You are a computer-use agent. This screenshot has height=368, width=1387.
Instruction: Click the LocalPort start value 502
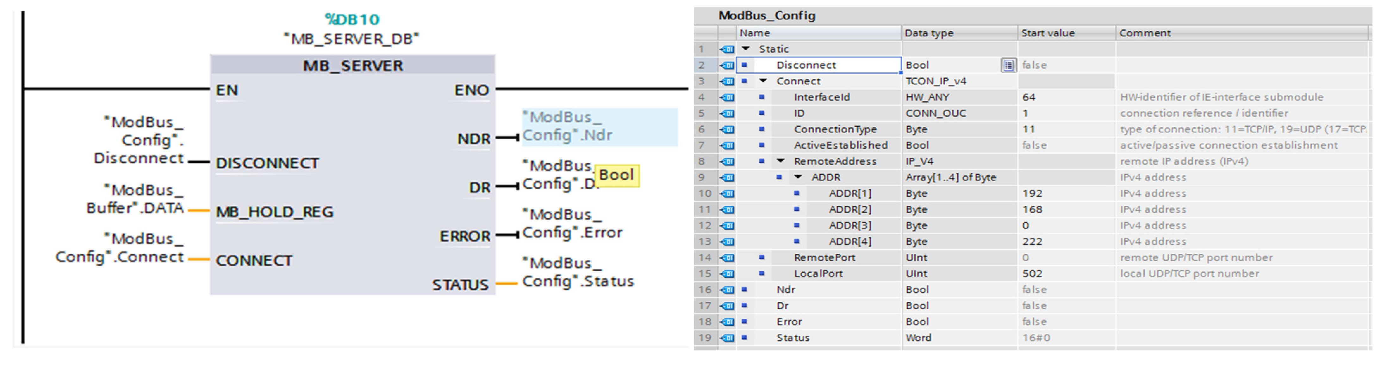(x=1032, y=274)
